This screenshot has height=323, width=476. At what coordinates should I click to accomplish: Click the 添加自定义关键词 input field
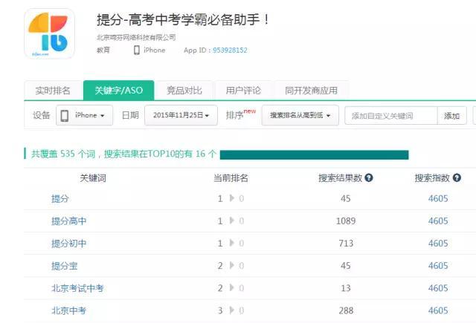[x=391, y=115]
